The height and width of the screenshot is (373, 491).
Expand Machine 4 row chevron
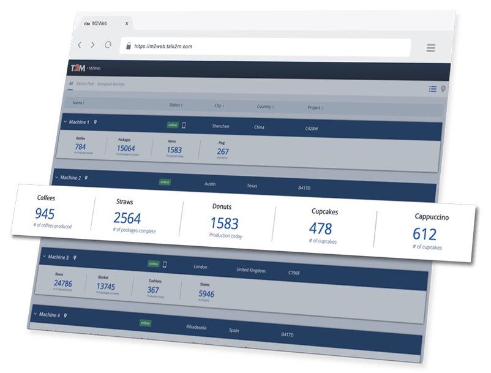point(36,314)
